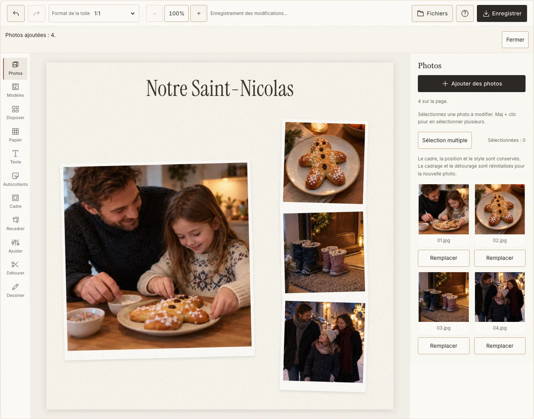Image resolution: width=534 pixels, height=419 pixels.
Task: Click Remplacer under 04.jpg
Action: (500, 346)
